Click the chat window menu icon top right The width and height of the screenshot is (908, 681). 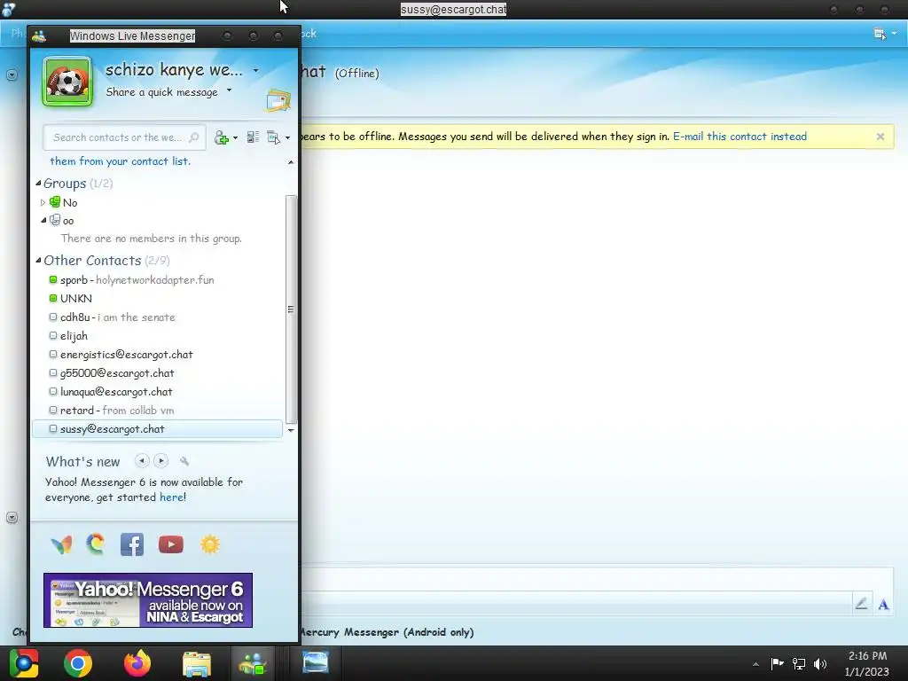pos(880,34)
